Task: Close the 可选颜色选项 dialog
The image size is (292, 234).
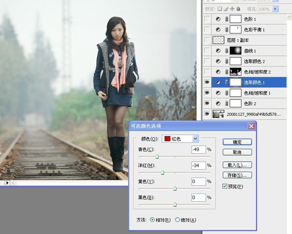Action: (251, 126)
